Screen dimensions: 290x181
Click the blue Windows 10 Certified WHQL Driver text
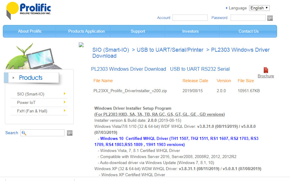(x=176, y=141)
